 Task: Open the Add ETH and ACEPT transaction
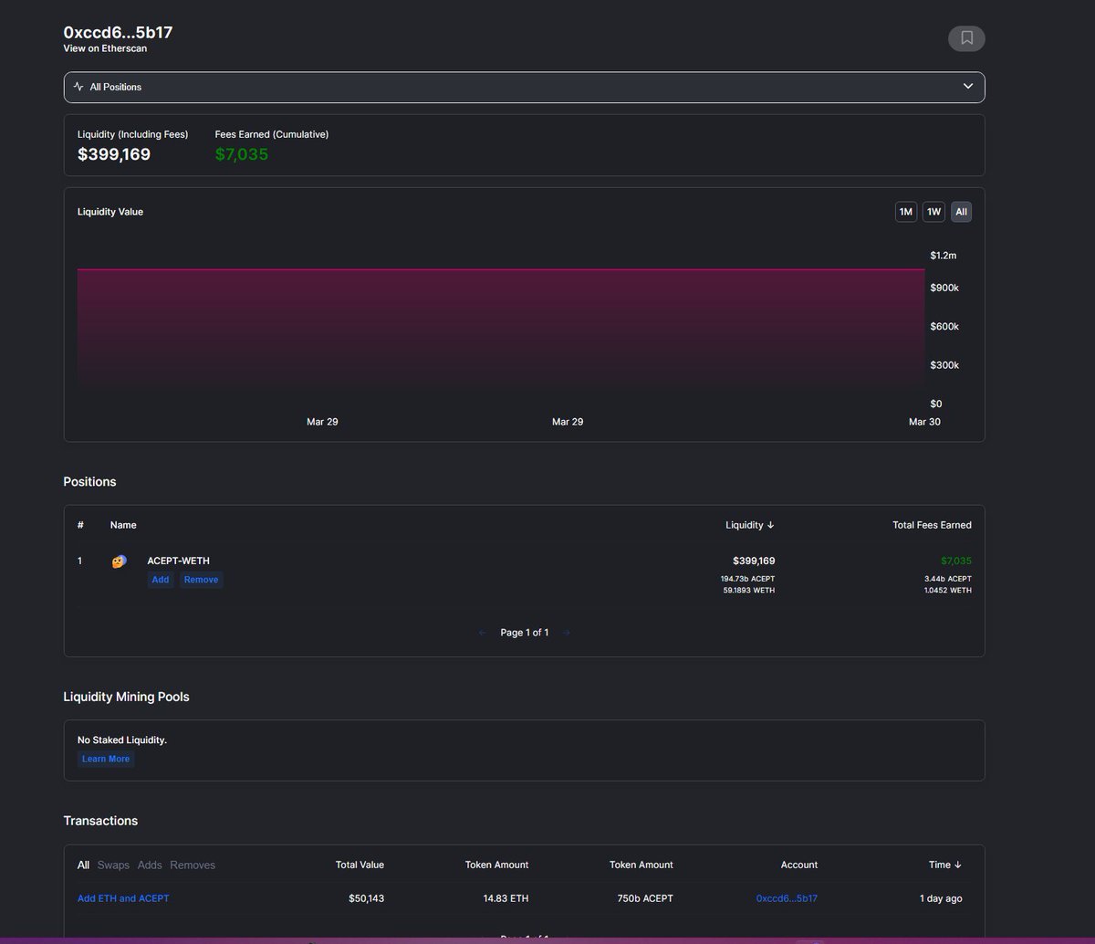click(x=123, y=898)
